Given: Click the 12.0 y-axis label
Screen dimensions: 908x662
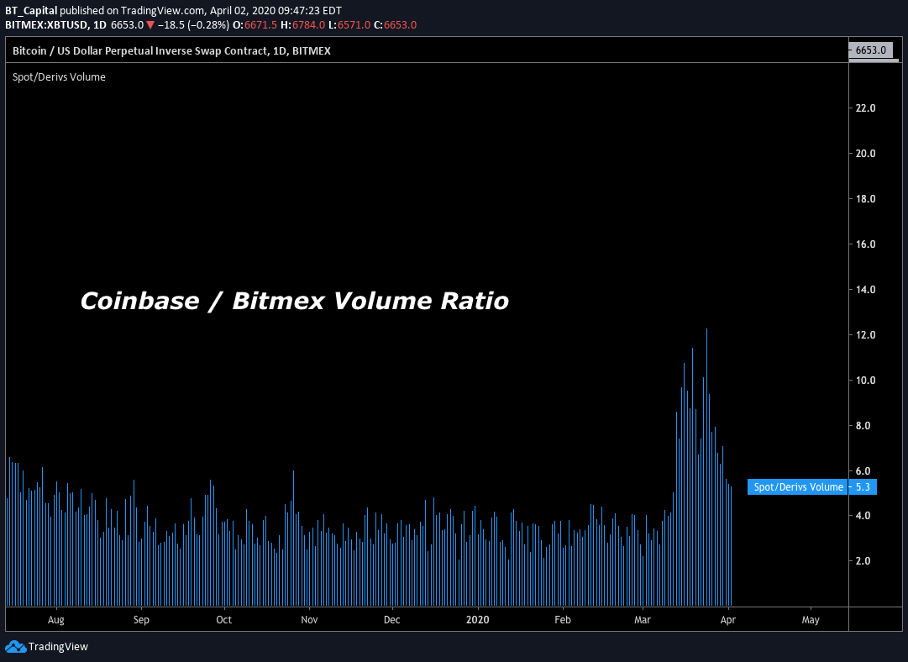Looking at the screenshot, I should pos(866,334).
